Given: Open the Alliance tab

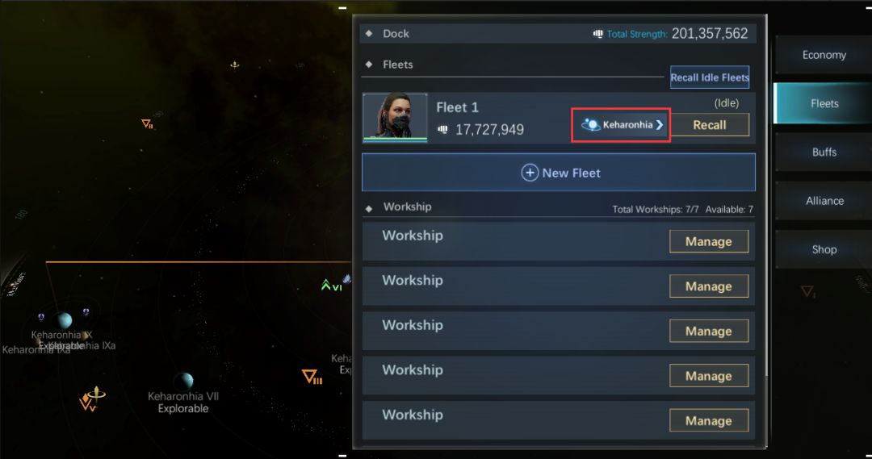Looking at the screenshot, I should 824,201.
